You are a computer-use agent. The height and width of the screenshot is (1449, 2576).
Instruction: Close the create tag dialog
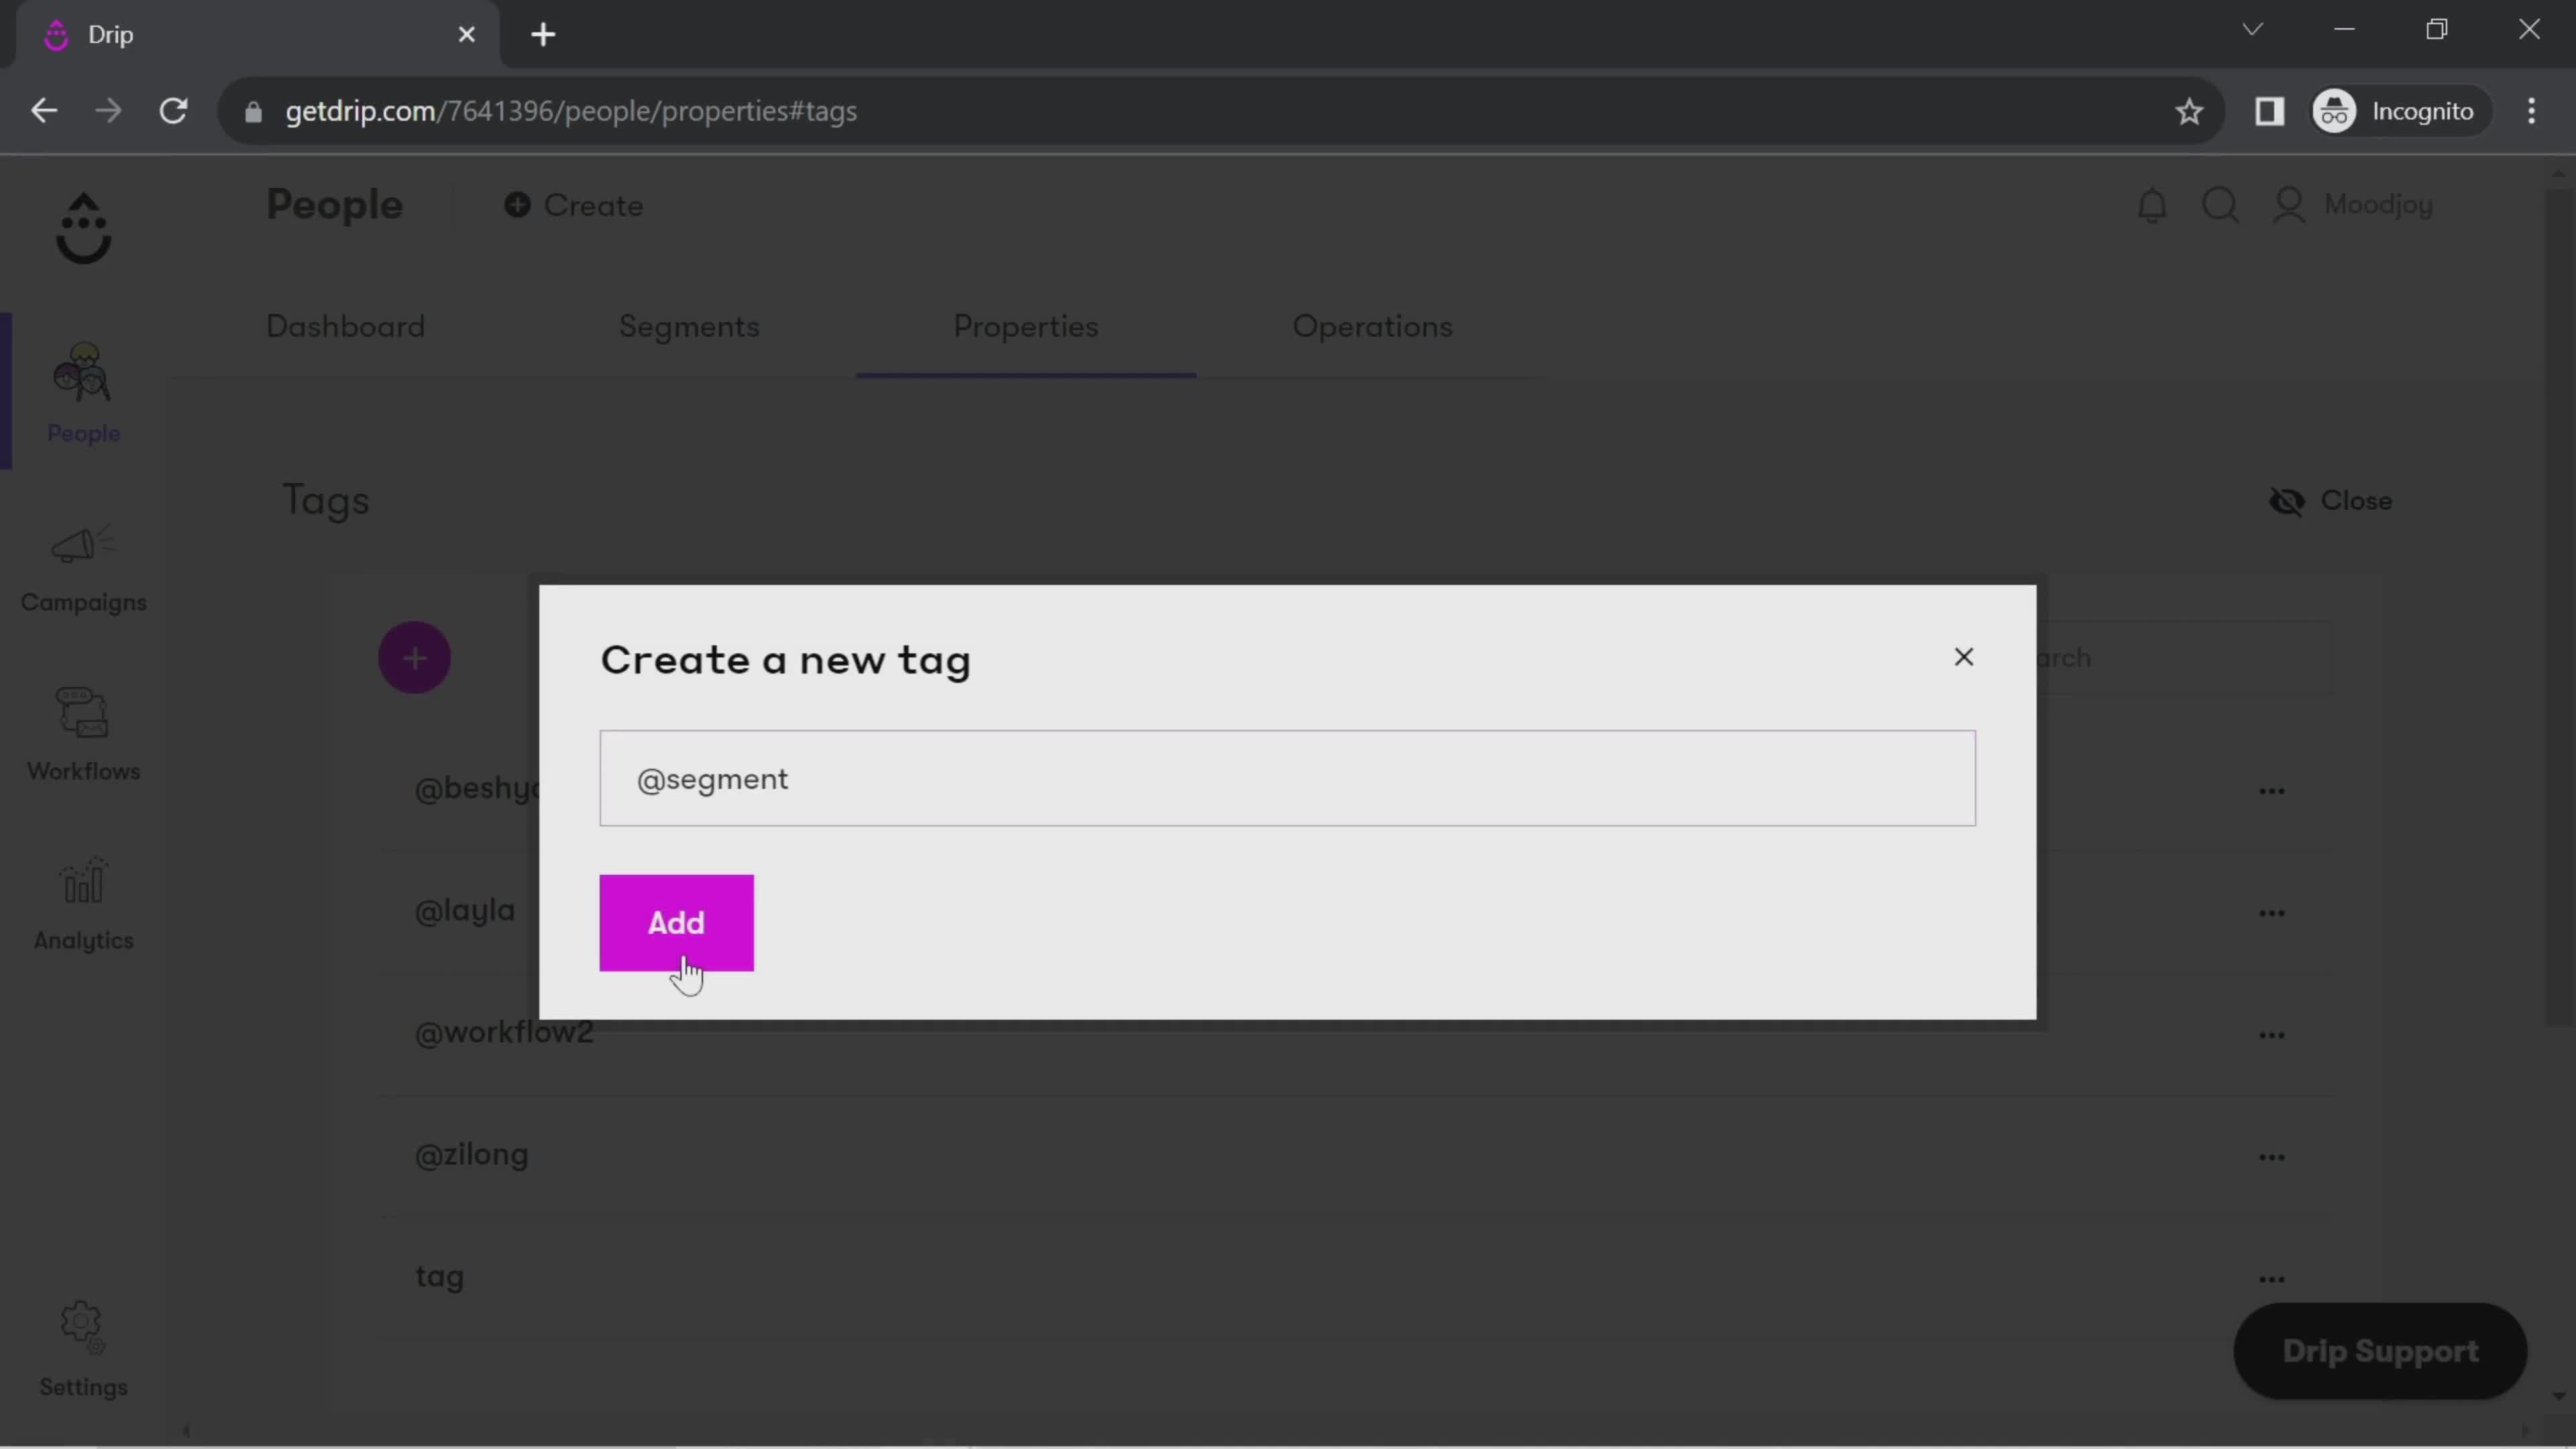point(1962,656)
